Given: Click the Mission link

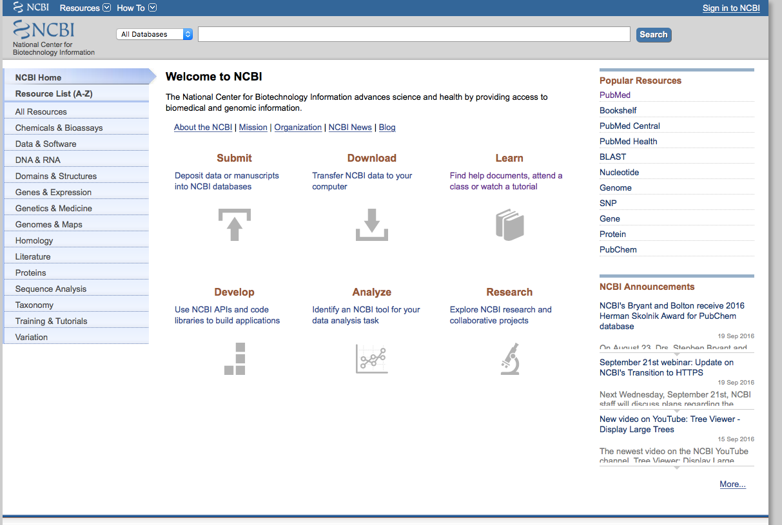Looking at the screenshot, I should coord(253,128).
